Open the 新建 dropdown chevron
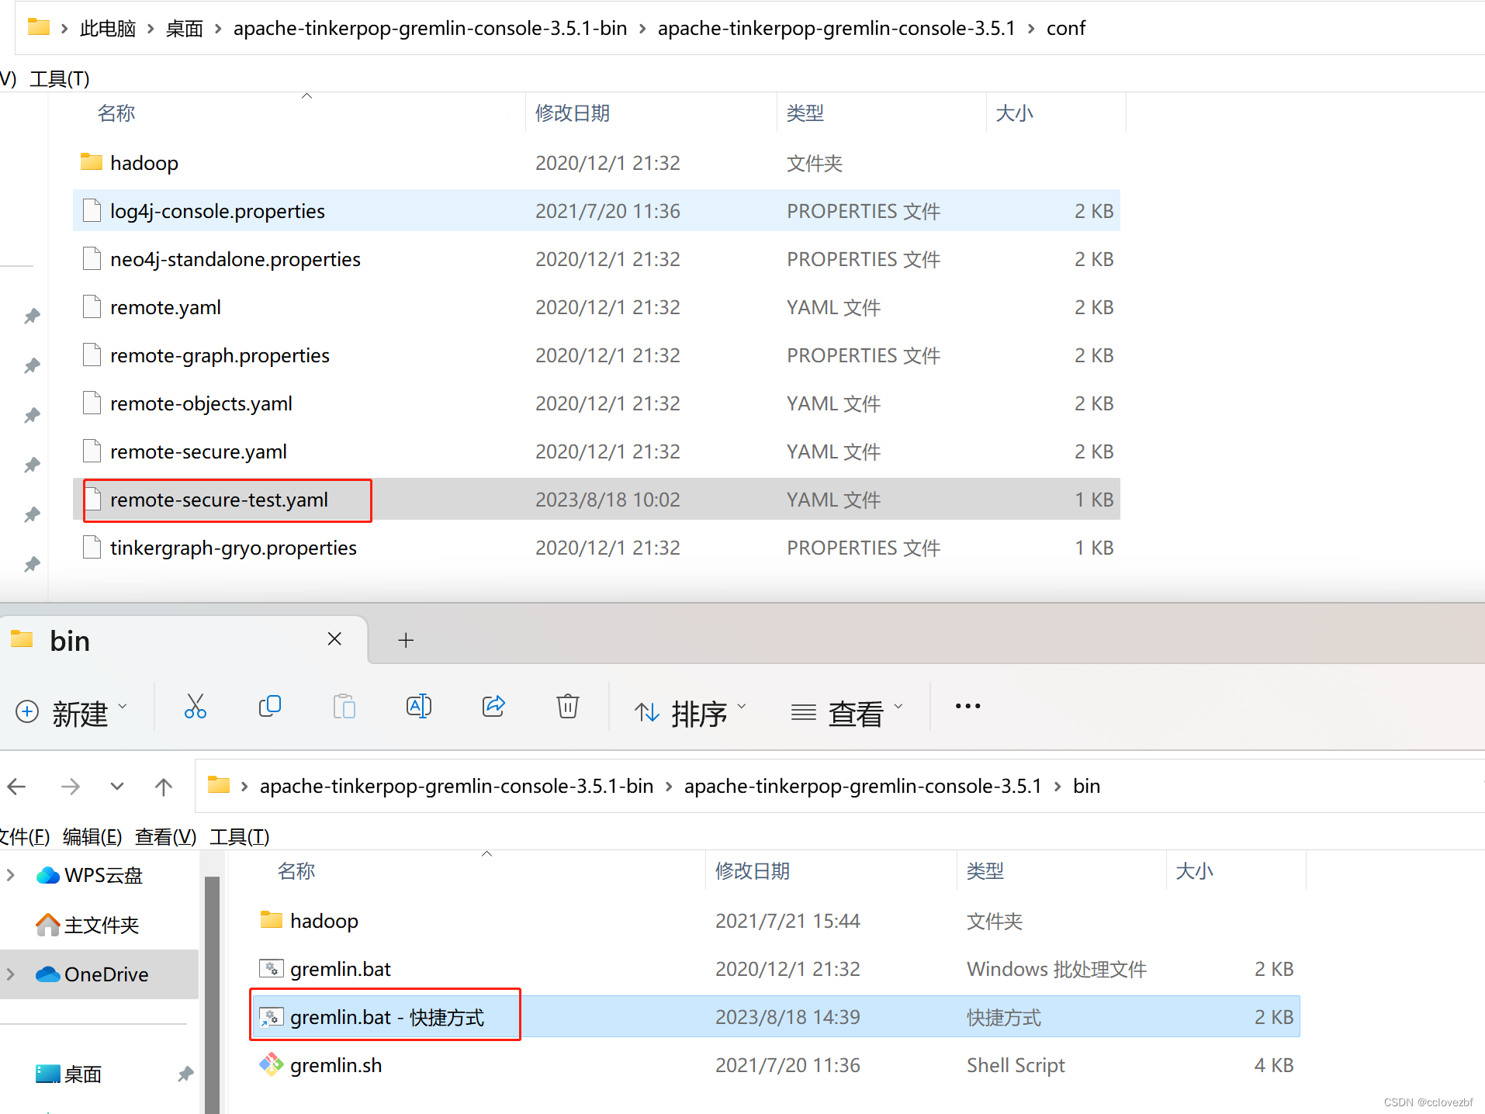 click(123, 706)
